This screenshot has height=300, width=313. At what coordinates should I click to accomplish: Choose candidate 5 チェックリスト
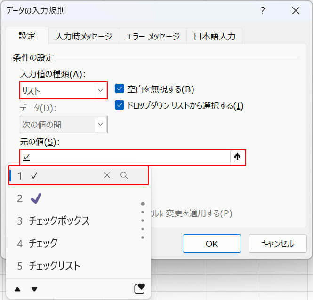[54, 266]
